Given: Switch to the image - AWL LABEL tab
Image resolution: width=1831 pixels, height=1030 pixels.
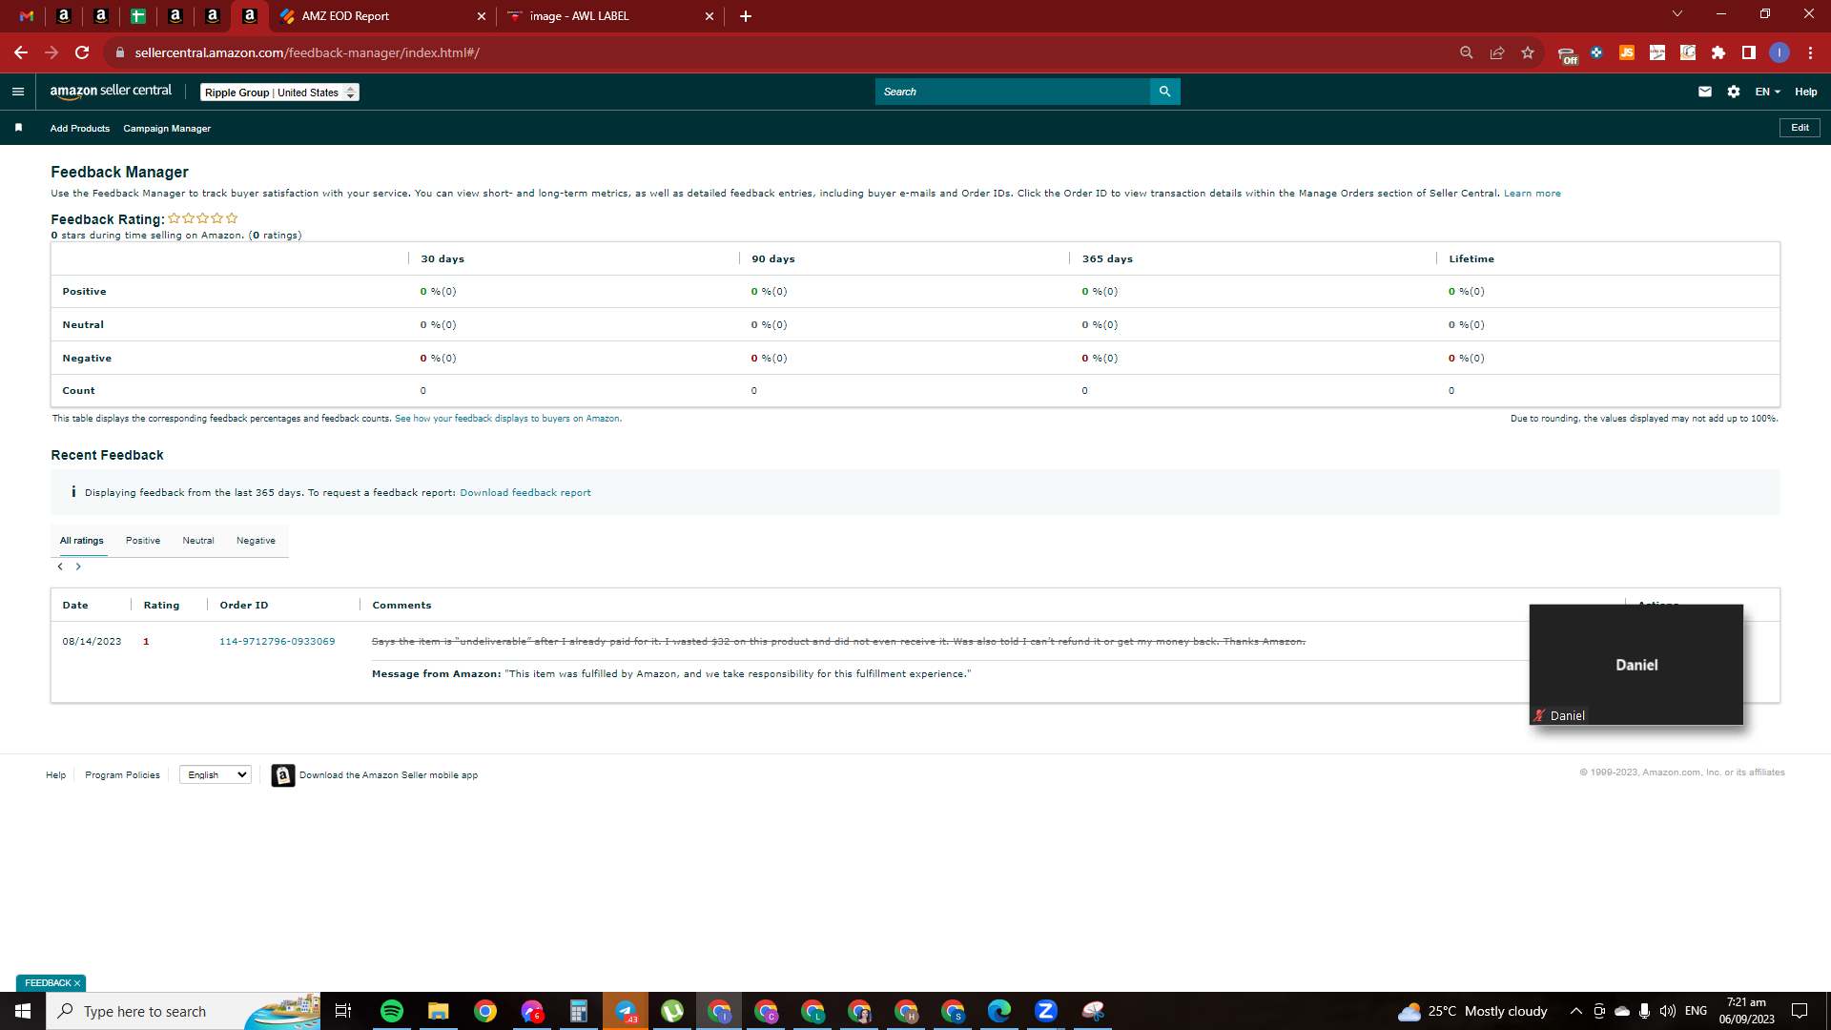Looking at the screenshot, I should [610, 15].
